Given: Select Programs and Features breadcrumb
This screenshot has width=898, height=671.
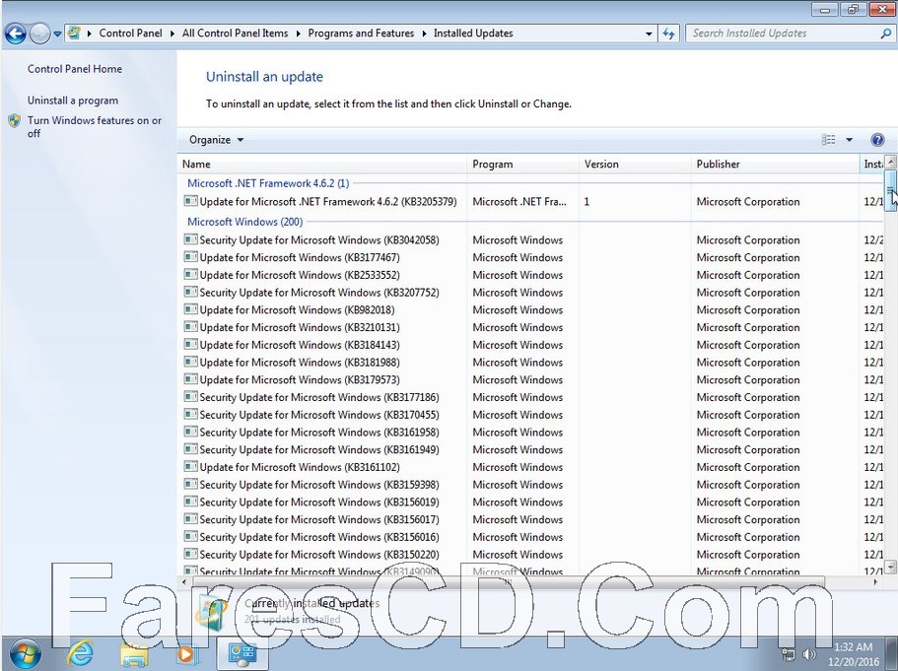Looking at the screenshot, I should [361, 34].
